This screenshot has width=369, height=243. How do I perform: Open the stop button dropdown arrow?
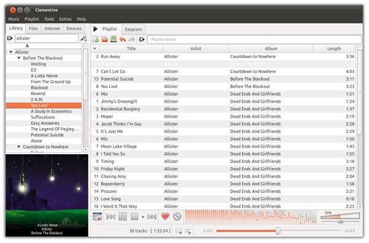143,217
